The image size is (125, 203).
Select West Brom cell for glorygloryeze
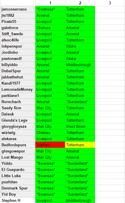80,126
